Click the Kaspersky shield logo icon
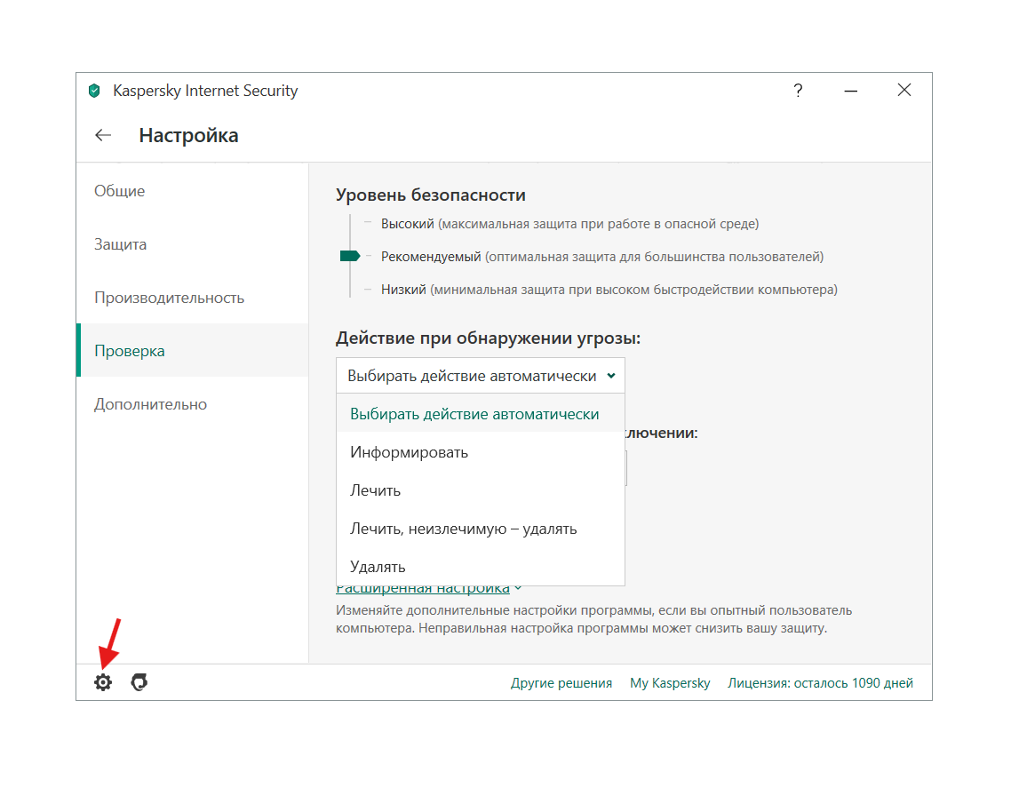The height and width of the screenshot is (788, 1011). point(94,91)
